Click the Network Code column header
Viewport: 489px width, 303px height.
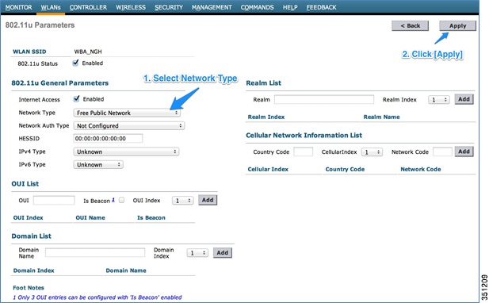tap(421, 169)
